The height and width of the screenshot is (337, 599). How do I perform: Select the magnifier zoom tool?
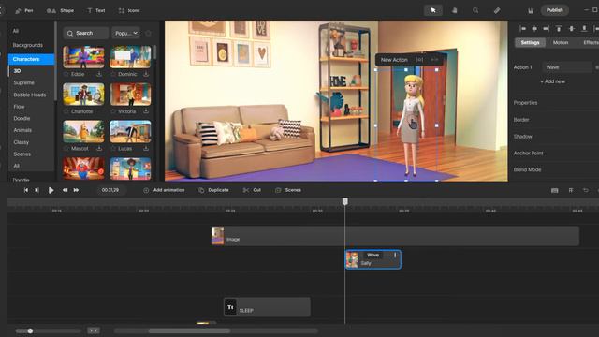click(x=475, y=10)
